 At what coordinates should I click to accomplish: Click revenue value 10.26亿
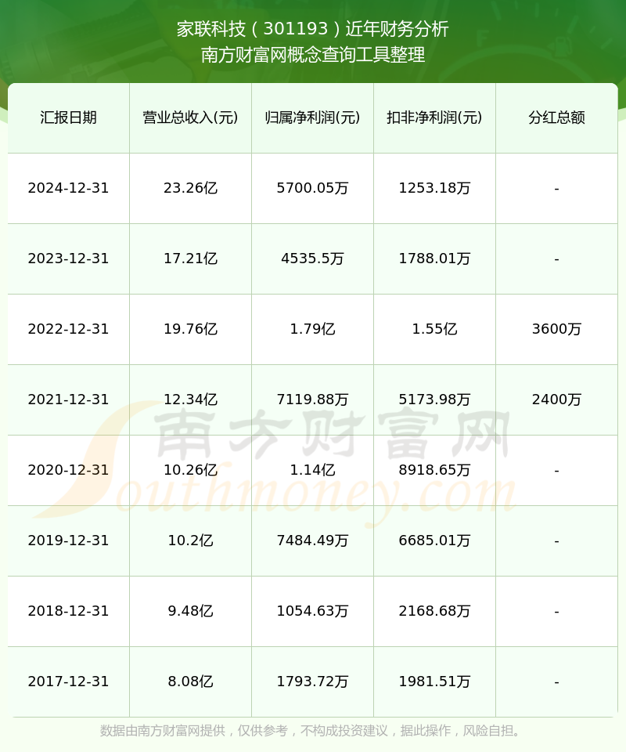191,470
